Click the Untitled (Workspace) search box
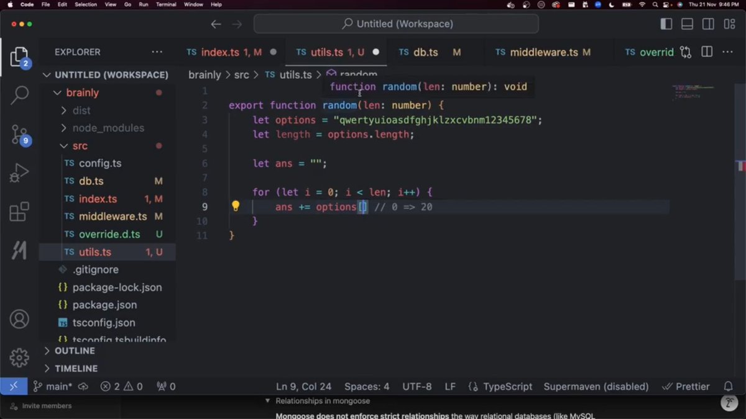Screen dimensions: 746x419 [x=398, y=23]
